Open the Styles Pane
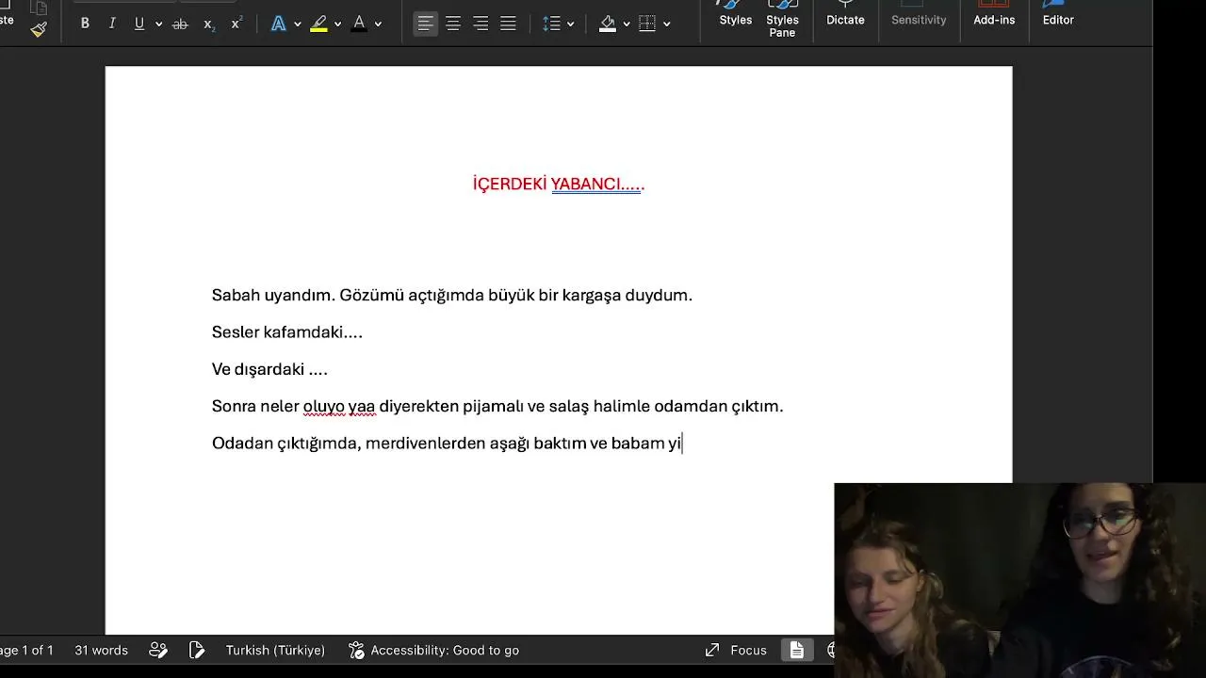The width and height of the screenshot is (1206, 678). coord(782,19)
